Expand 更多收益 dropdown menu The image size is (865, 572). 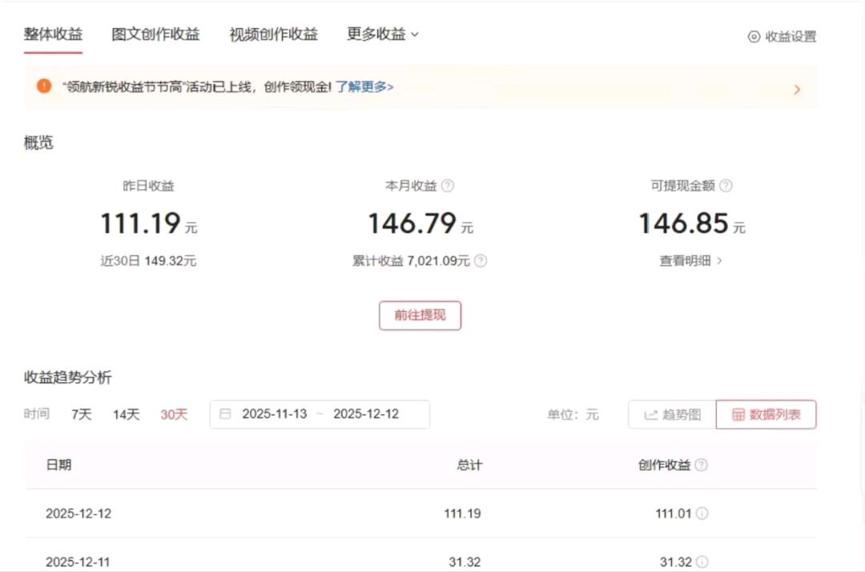pyautogui.click(x=383, y=34)
